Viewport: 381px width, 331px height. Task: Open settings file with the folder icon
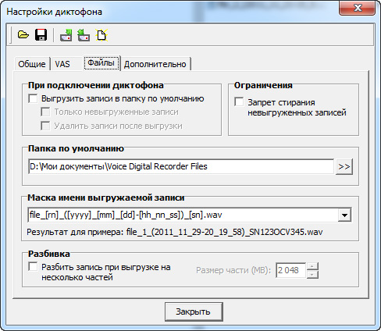pyautogui.click(x=23, y=34)
